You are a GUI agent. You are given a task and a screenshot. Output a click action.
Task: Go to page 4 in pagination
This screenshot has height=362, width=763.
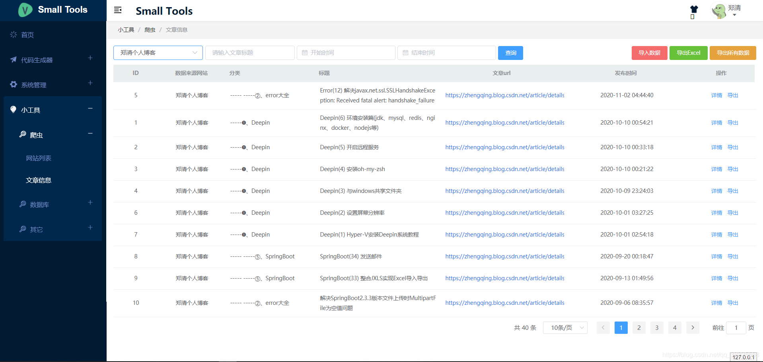point(675,327)
